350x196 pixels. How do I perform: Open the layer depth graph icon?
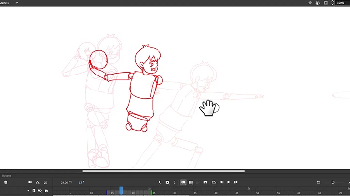click(46, 182)
